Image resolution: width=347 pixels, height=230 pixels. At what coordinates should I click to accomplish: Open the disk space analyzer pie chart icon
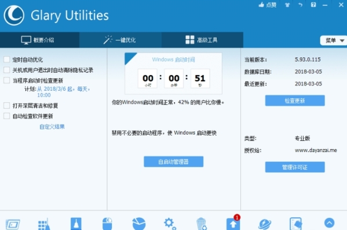coord(139,224)
